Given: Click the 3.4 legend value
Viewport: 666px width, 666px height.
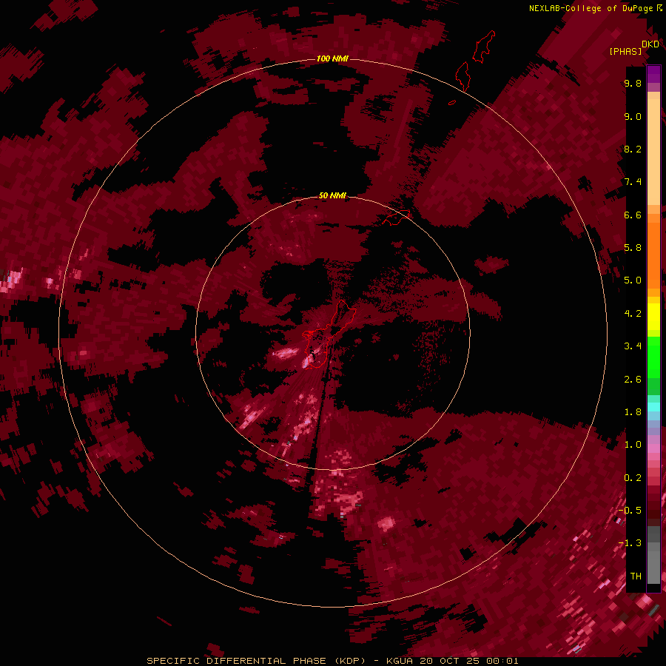Looking at the screenshot, I should (x=633, y=346).
